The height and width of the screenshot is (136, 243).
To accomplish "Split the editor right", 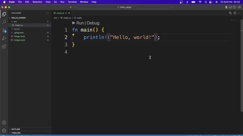I will pyautogui.click(x=235, y=13).
